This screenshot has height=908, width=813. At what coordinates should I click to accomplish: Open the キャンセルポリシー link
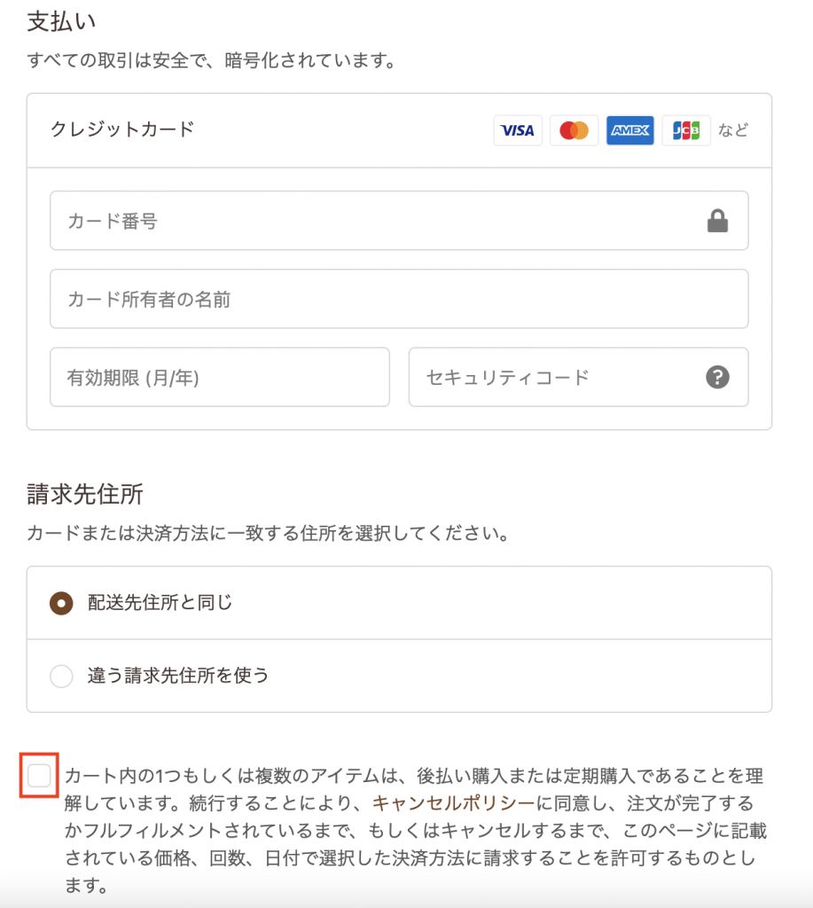(454, 804)
